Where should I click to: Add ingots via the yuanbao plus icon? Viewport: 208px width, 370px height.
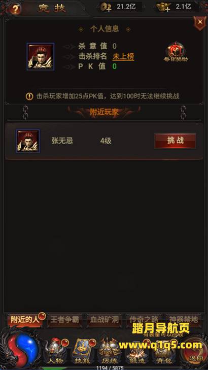point(163,8)
